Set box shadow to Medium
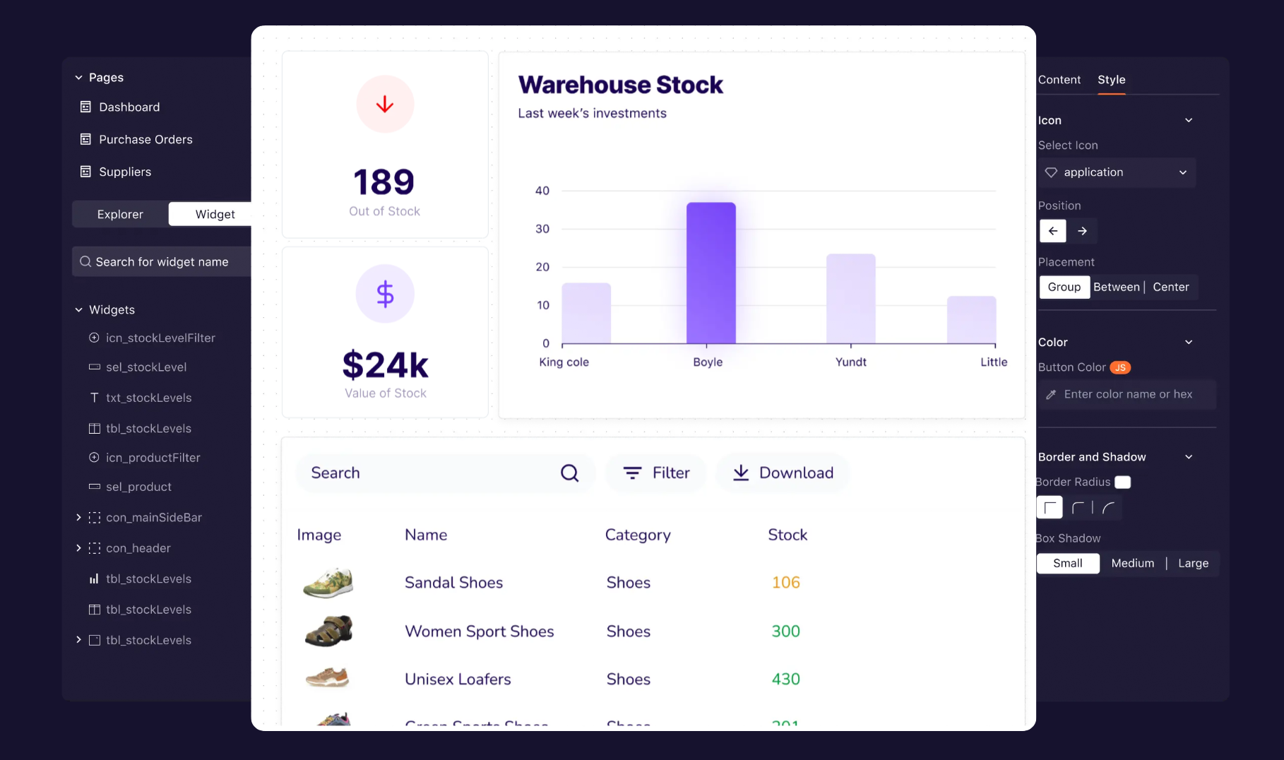Viewport: 1284px width, 760px height. (1132, 563)
